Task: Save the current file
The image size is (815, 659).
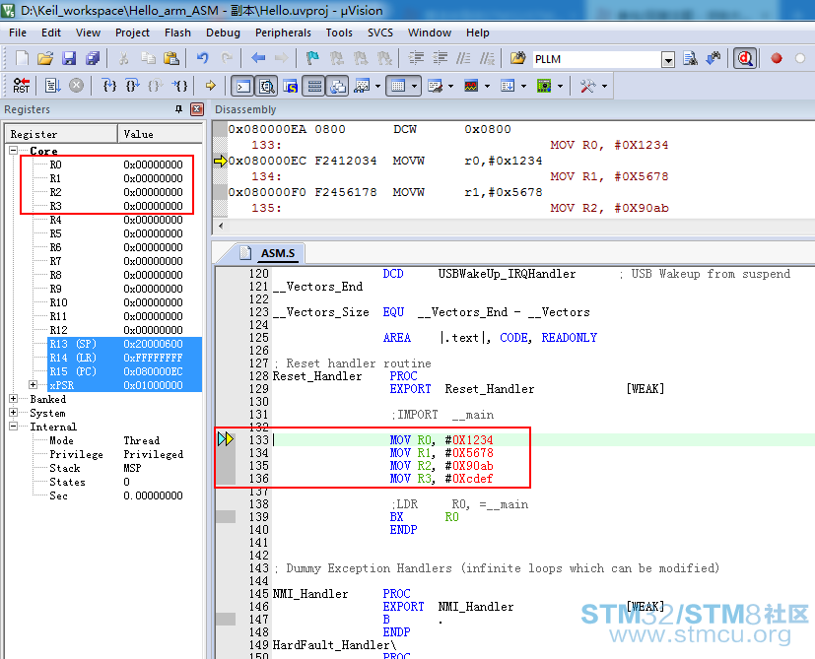Action: pos(69,58)
